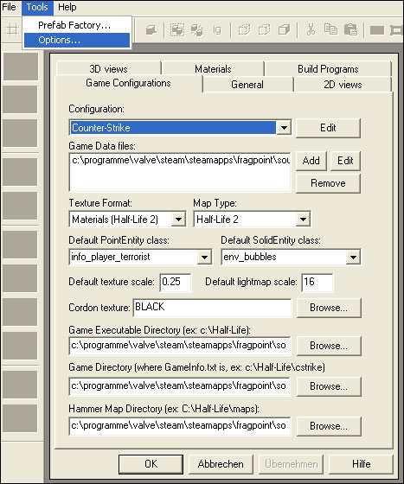Remove the selected Game Data file
This screenshot has width=404, height=484.
point(328,183)
